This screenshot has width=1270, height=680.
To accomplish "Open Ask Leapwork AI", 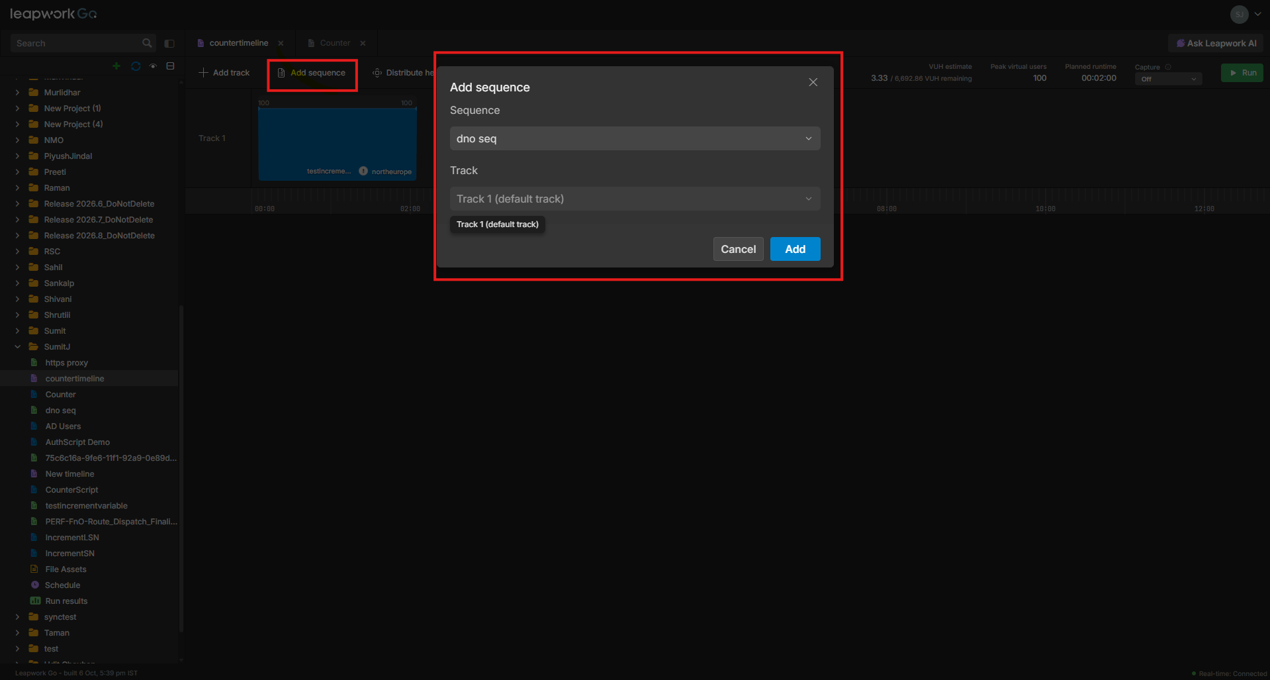I will [x=1216, y=44].
